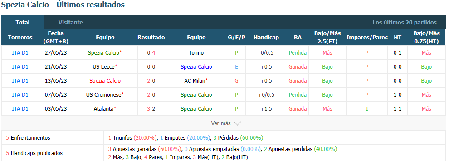449x165 pixels.
Task: Expand the Ver más chevron
Action: [x=237, y=123]
